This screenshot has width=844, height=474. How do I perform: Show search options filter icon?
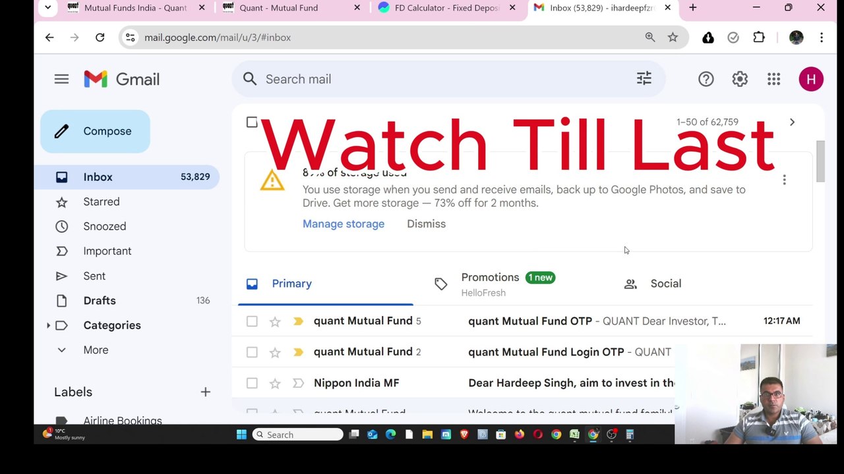pos(644,79)
